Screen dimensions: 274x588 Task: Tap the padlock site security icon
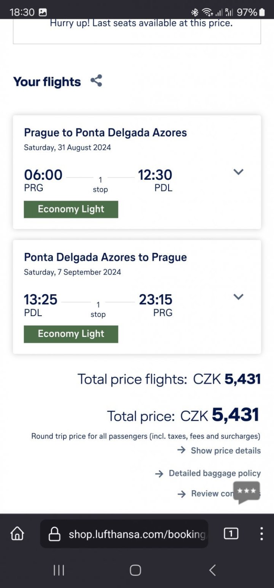click(x=54, y=534)
